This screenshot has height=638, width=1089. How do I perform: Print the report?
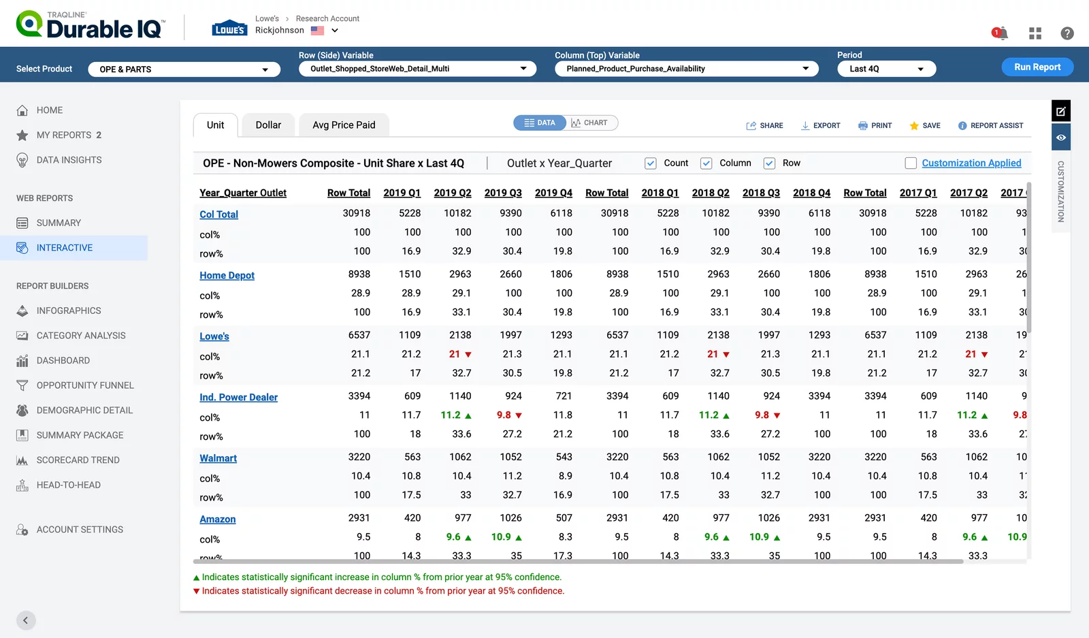pyautogui.click(x=875, y=125)
